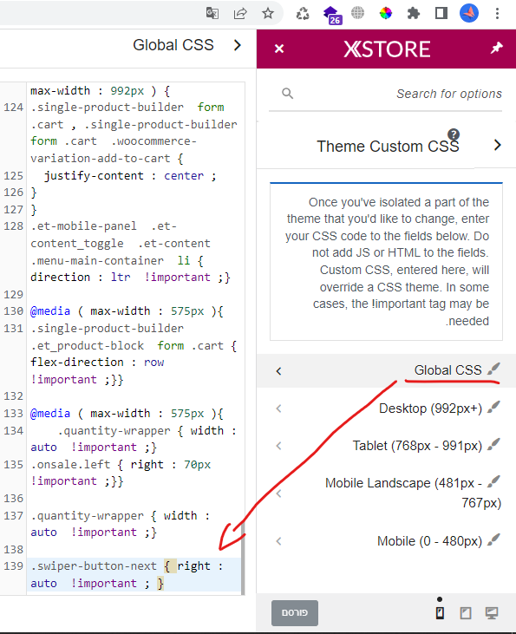This screenshot has width=516, height=634.
Task: Click the justify-content : center line
Action: point(130,176)
